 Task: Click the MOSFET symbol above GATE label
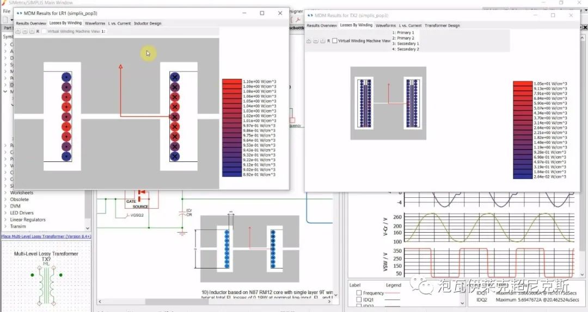click(142, 195)
